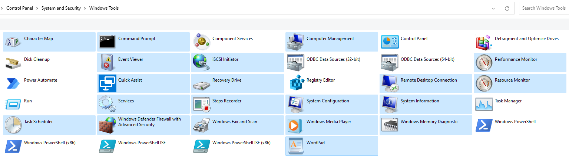Click the Search Windows Tools field
The width and height of the screenshot is (569, 158).
point(544,8)
